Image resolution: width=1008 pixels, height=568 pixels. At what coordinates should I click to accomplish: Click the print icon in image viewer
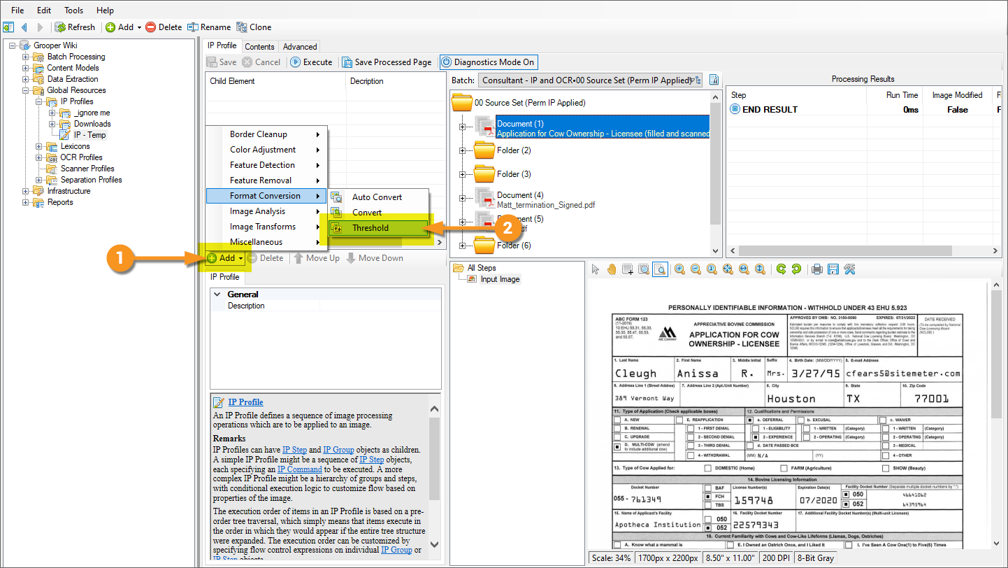tap(816, 269)
